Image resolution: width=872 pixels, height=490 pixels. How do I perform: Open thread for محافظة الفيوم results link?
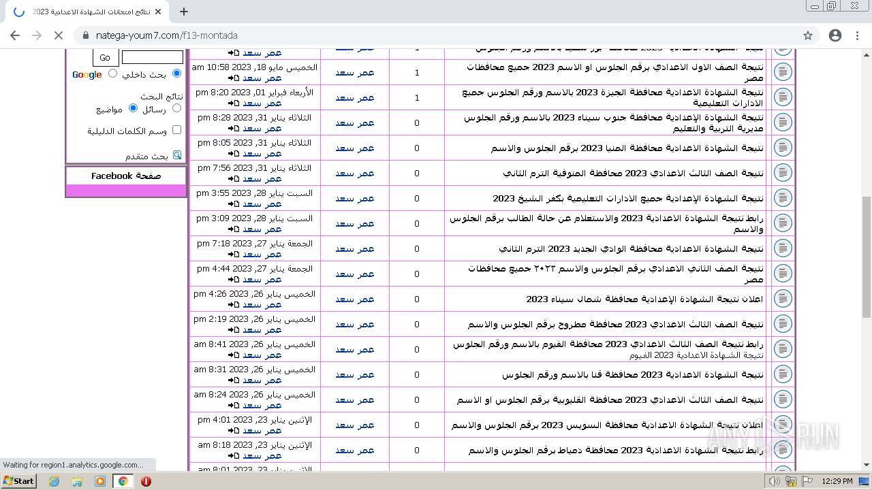click(x=608, y=344)
